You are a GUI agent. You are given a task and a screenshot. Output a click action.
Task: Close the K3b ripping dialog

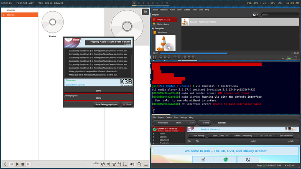click(127, 104)
